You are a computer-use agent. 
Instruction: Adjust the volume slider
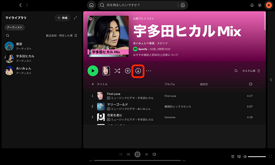tap(257, 157)
